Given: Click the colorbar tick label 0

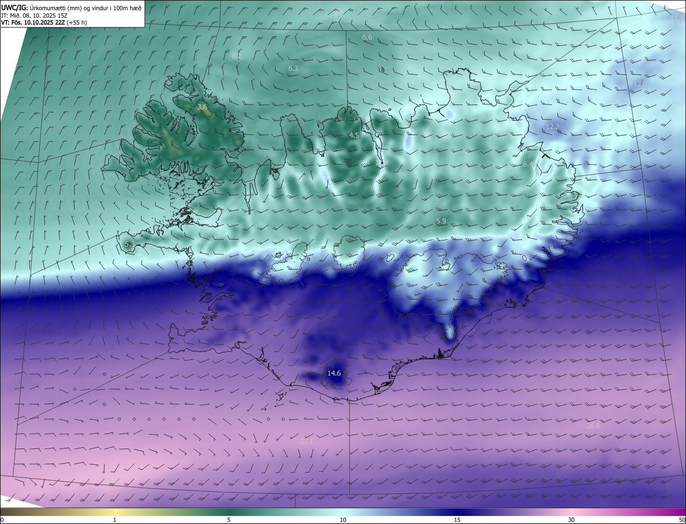Looking at the screenshot, I should [2, 520].
